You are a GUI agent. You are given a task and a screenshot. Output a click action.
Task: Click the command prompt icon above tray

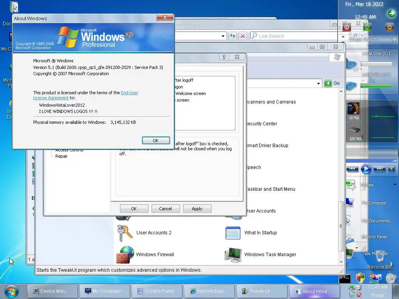pyautogui.click(x=344, y=279)
